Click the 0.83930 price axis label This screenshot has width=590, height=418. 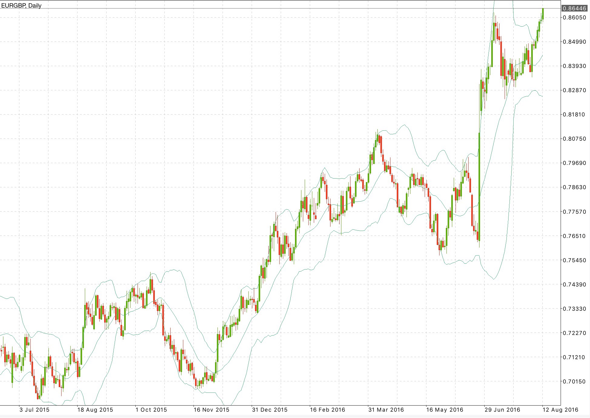[x=575, y=66]
